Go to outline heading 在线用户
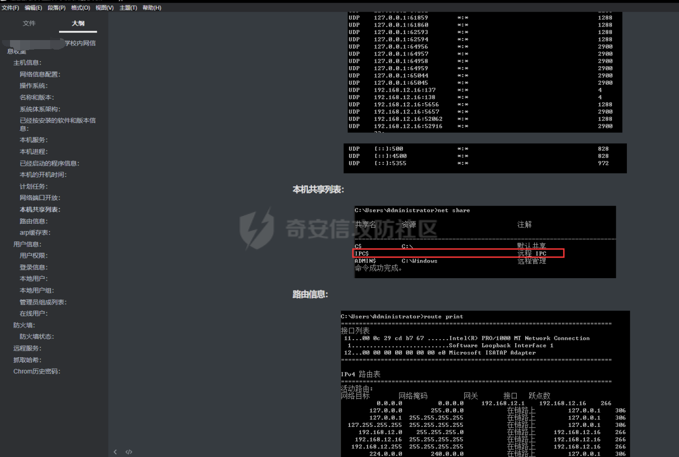679x457 pixels. [x=34, y=314]
